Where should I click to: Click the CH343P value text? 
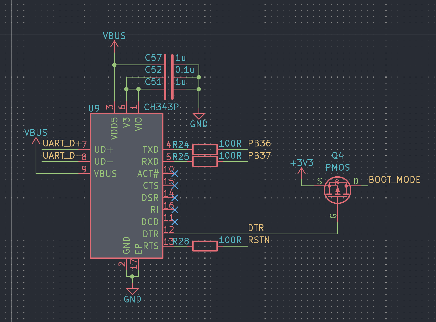coord(161,107)
